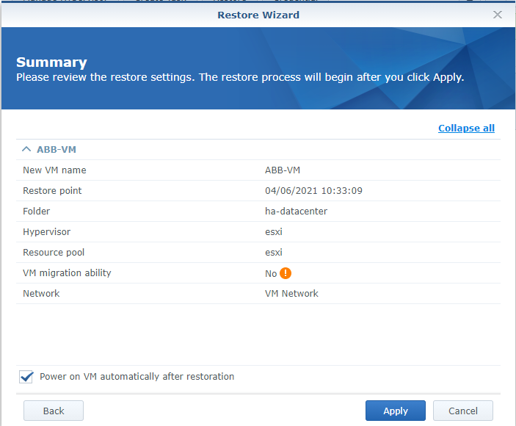516x426 pixels.
Task: Click the VM Network value
Action: (x=291, y=293)
